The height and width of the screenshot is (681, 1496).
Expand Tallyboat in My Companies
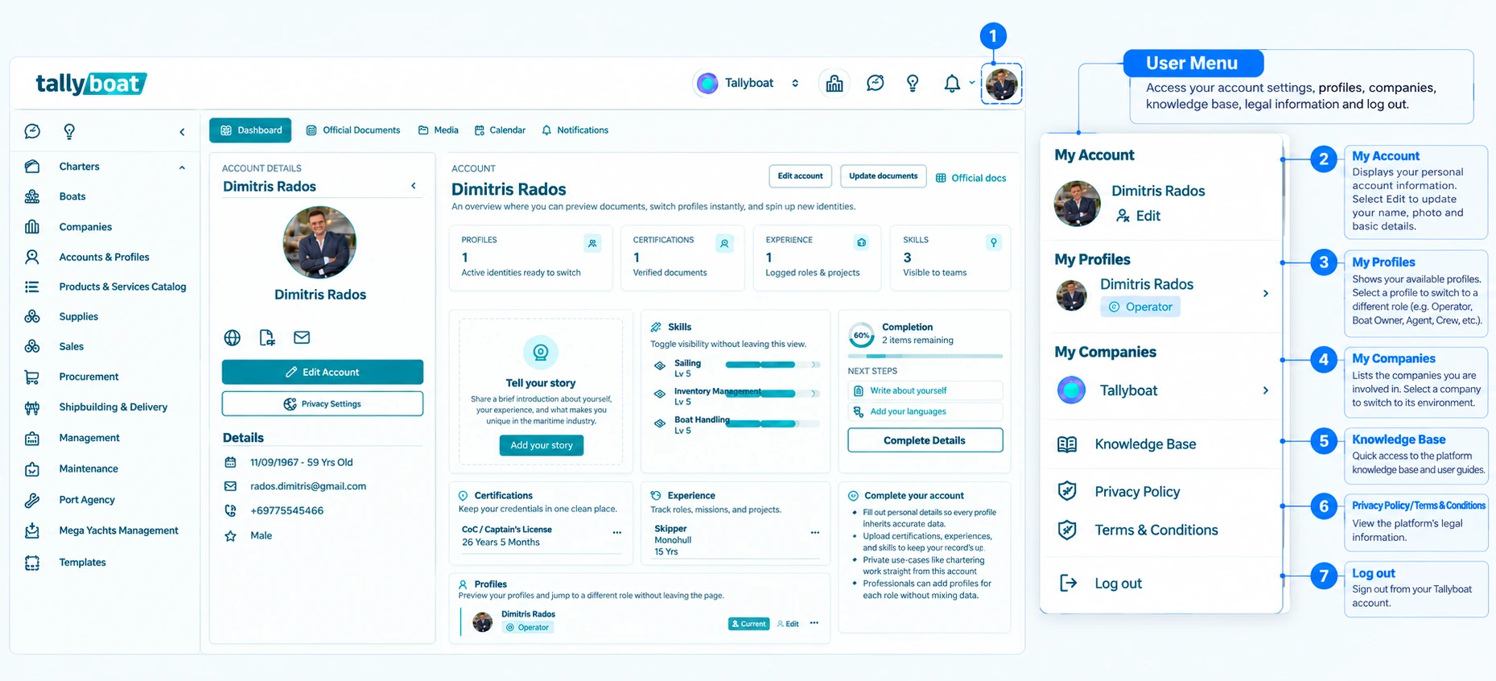(1266, 390)
